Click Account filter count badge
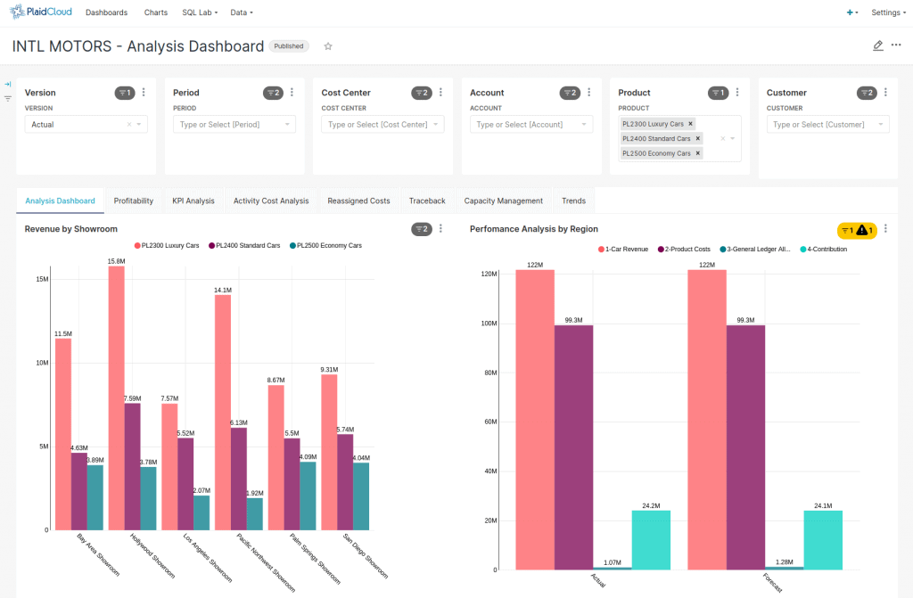 (x=570, y=93)
